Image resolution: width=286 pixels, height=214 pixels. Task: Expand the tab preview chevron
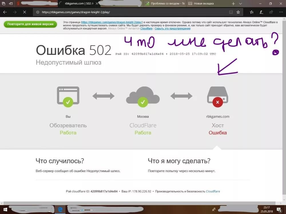241,4
